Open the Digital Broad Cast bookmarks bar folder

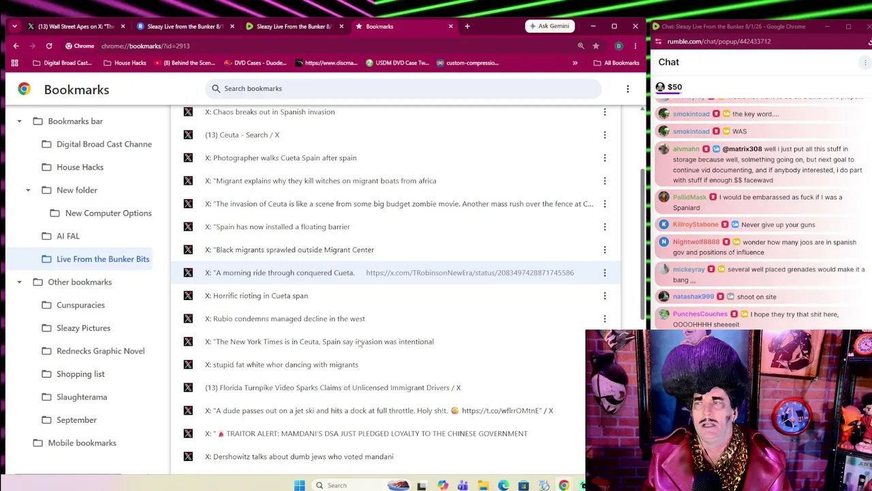(x=62, y=63)
